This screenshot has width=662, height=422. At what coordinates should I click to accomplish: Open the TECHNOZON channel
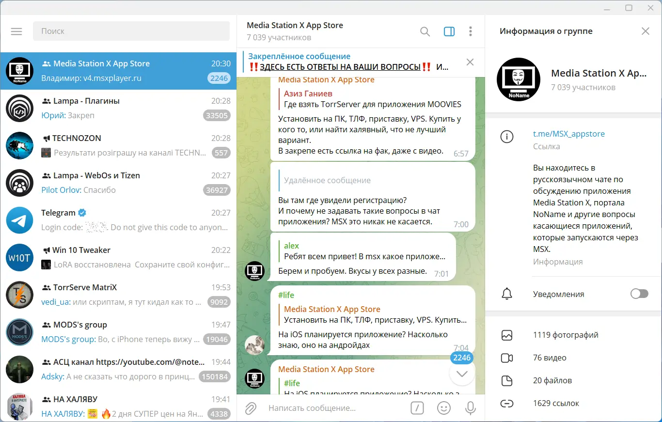click(116, 145)
